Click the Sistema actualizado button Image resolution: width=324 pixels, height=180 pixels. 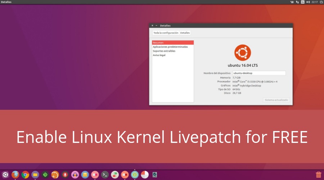click(x=276, y=100)
